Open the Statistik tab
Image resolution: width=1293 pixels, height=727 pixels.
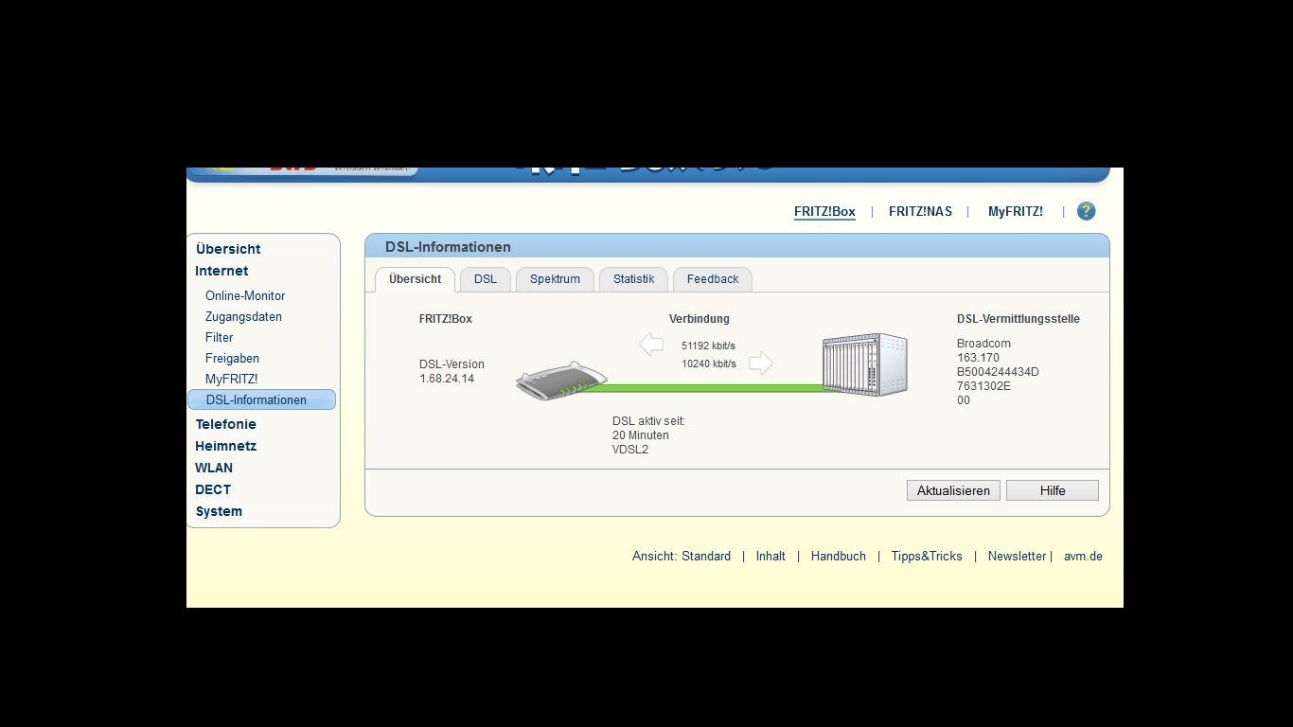633,279
